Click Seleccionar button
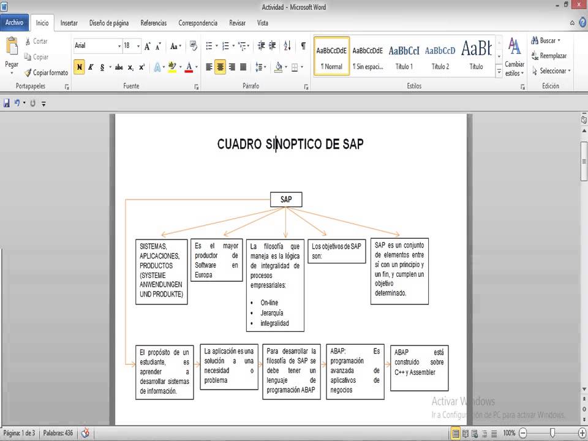The width and height of the screenshot is (588, 441). (x=551, y=70)
